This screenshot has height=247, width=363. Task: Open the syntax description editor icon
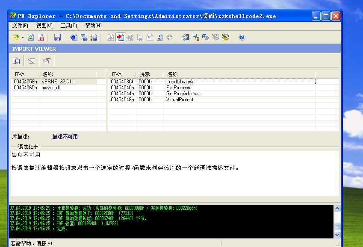pos(47,61)
